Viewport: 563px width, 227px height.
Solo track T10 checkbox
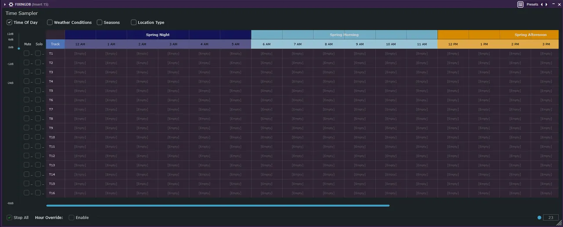click(38, 137)
